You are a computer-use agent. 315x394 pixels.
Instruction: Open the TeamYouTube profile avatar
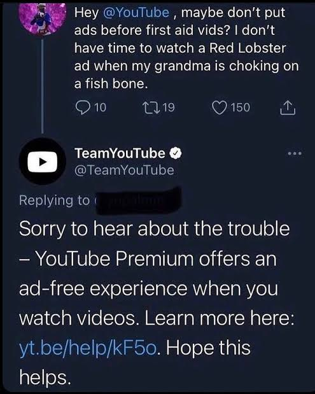[x=43, y=161]
